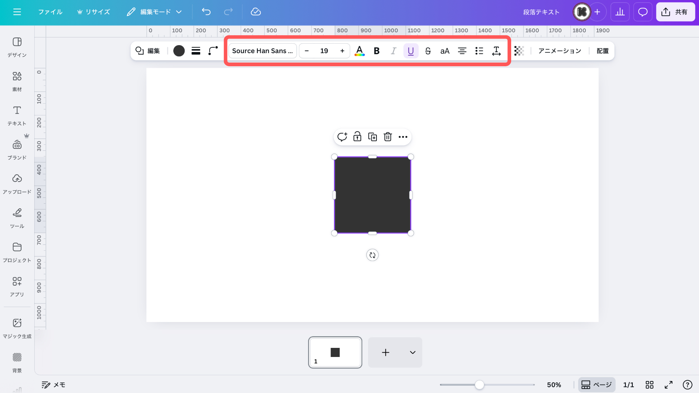Click the rotate handle below shape
Screen dimensions: 699x393
pos(372,255)
